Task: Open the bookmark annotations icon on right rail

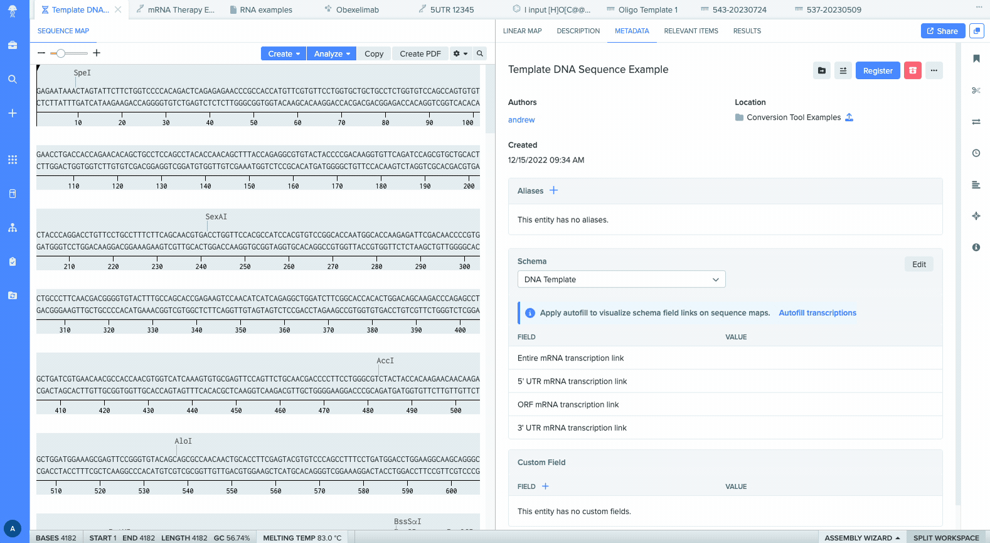Action: 976,58
